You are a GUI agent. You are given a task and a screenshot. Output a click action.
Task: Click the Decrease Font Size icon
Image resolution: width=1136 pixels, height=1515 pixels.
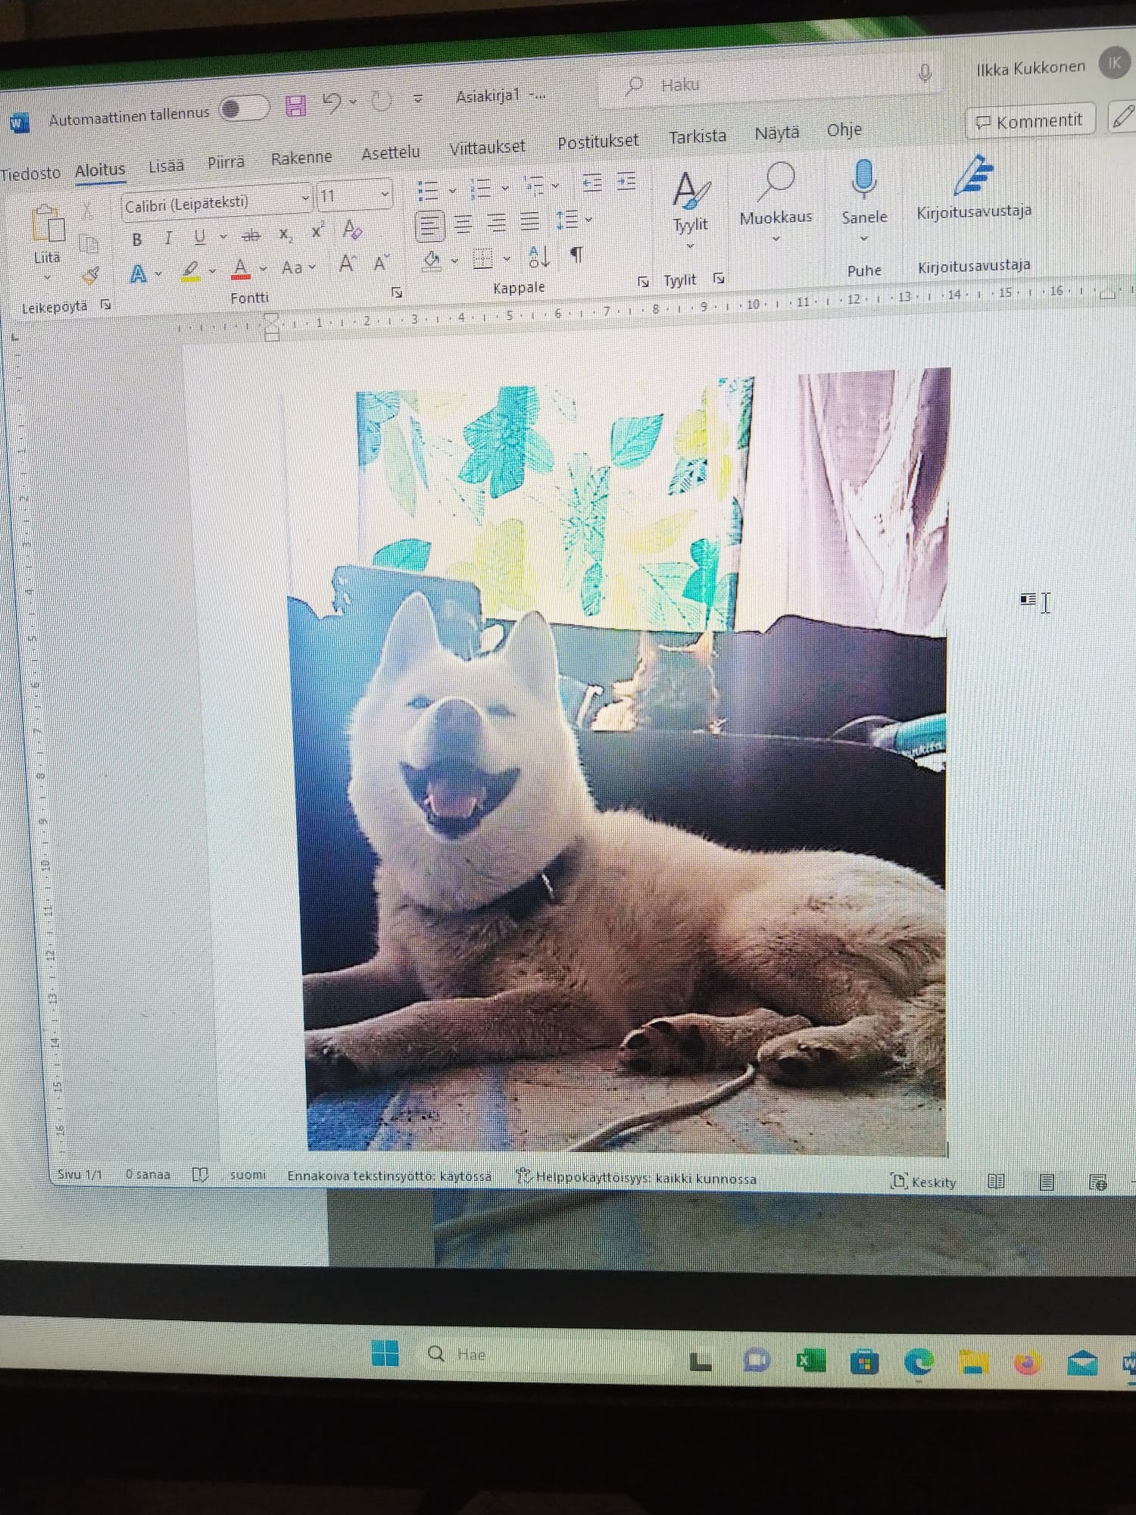tap(381, 263)
